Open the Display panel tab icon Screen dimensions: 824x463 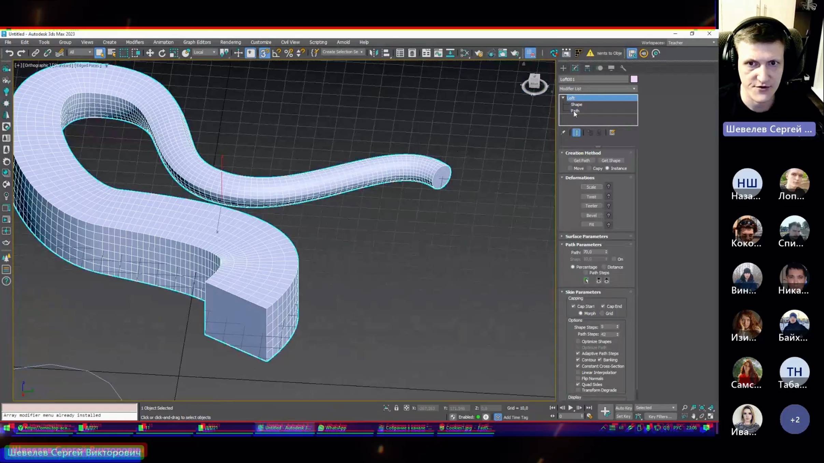click(611, 68)
